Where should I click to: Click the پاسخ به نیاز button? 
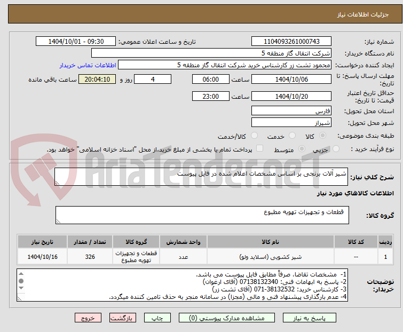click(x=309, y=318)
